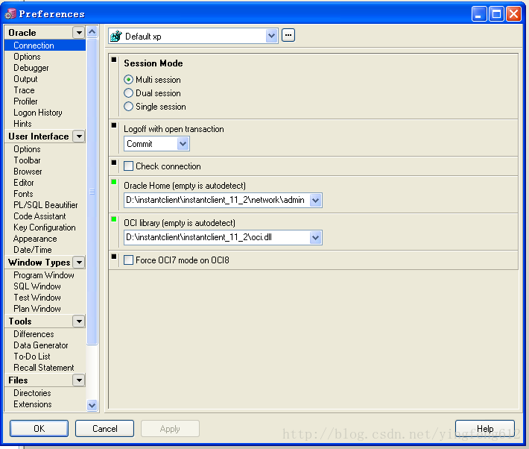
Task: Open Date/Time preferences
Action: point(33,250)
